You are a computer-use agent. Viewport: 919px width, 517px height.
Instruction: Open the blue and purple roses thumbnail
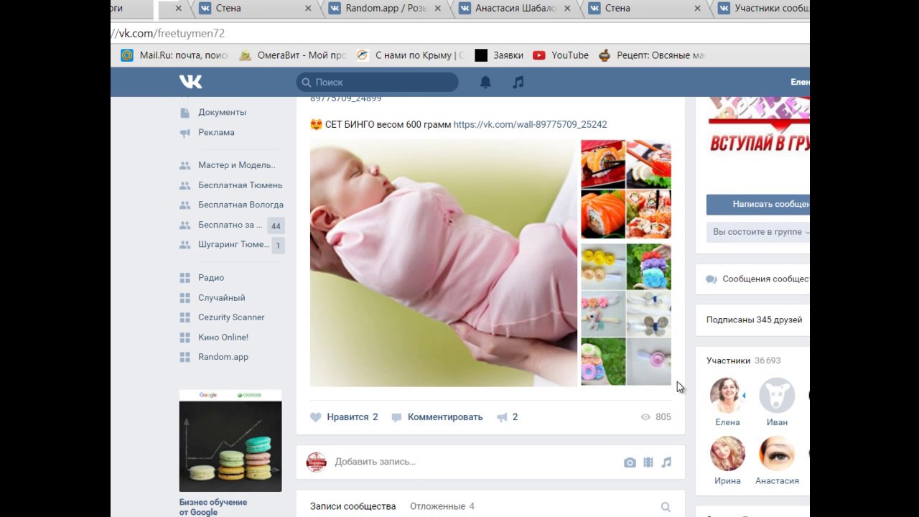click(x=649, y=266)
